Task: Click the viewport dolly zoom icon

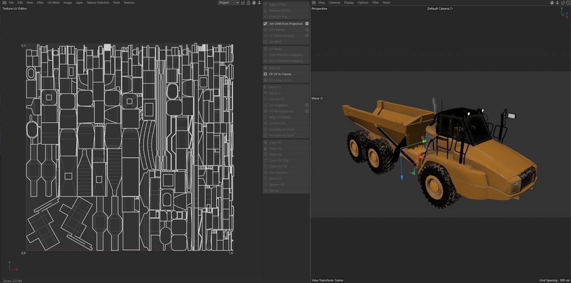Action: coord(556,3)
